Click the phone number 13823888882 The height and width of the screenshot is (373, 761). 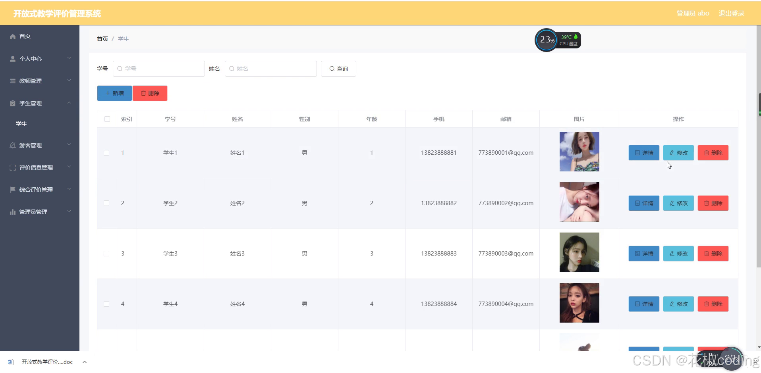point(439,203)
